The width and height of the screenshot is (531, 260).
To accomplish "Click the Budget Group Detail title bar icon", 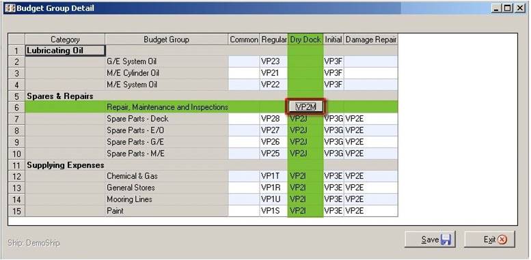I will click(10, 8).
